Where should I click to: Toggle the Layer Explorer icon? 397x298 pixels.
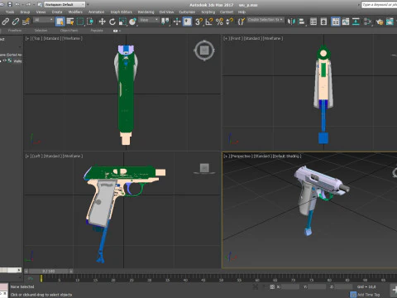(x=323, y=22)
